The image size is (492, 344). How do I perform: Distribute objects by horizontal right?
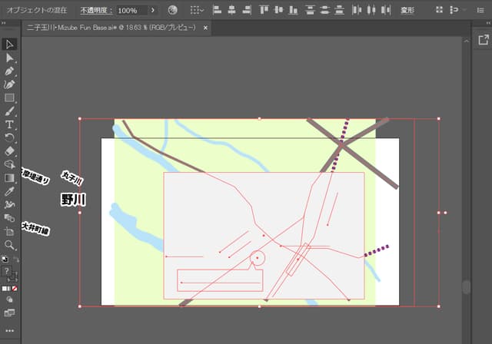click(386, 10)
